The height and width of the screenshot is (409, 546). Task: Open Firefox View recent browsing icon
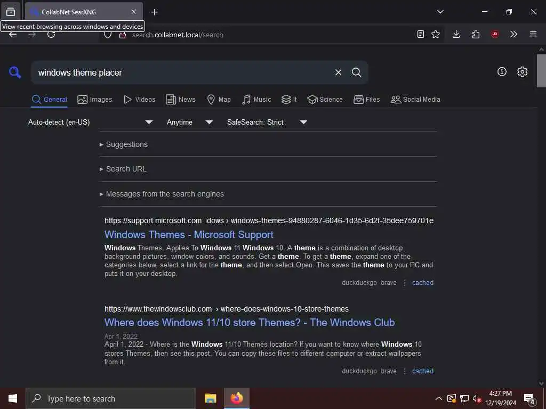click(x=11, y=12)
